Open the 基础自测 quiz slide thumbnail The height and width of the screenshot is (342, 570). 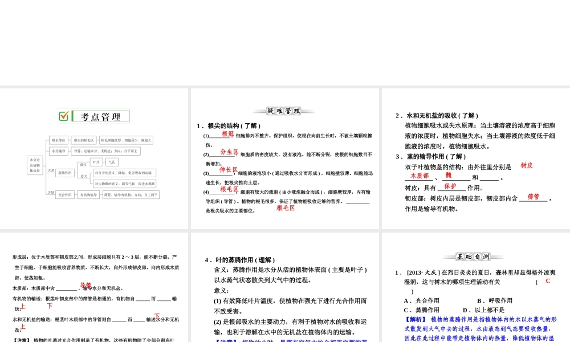coord(476,287)
